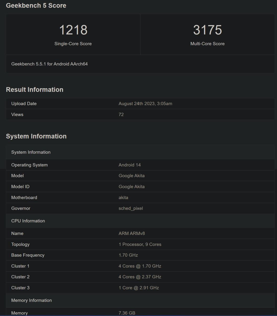Select the multi-core score 3175
Screen dimensions: 277x316
[208, 30]
